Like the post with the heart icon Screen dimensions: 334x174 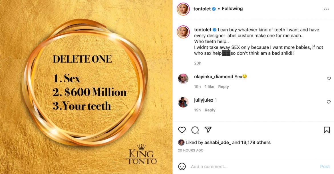point(182,130)
